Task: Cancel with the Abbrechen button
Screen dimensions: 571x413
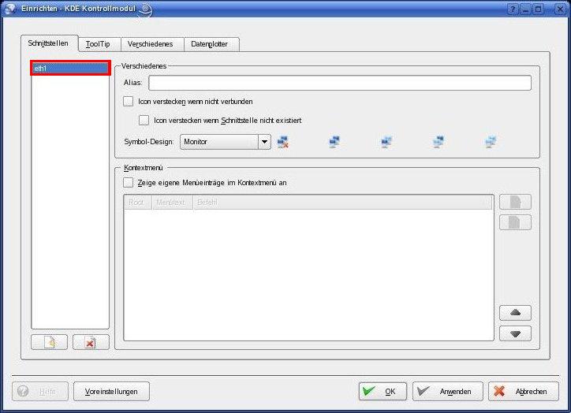Action: tap(524, 391)
